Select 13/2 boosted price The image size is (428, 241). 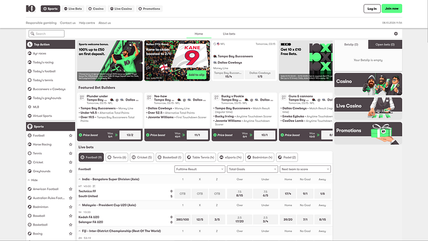coord(130,135)
